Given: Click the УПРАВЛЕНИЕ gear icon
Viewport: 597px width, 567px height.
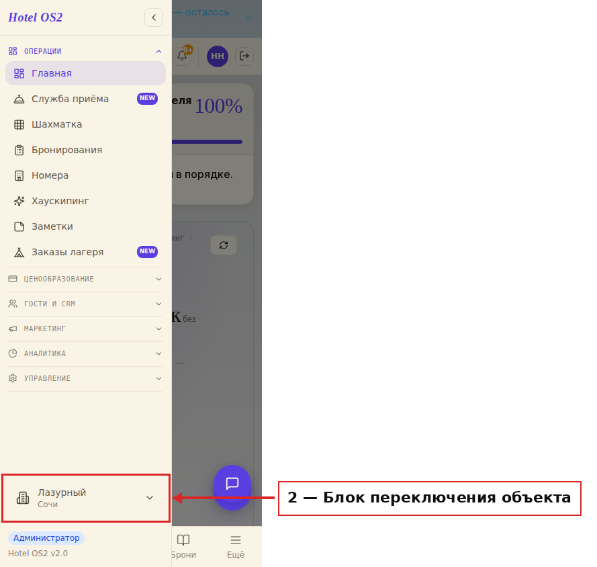Looking at the screenshot, I should [13, 378].
